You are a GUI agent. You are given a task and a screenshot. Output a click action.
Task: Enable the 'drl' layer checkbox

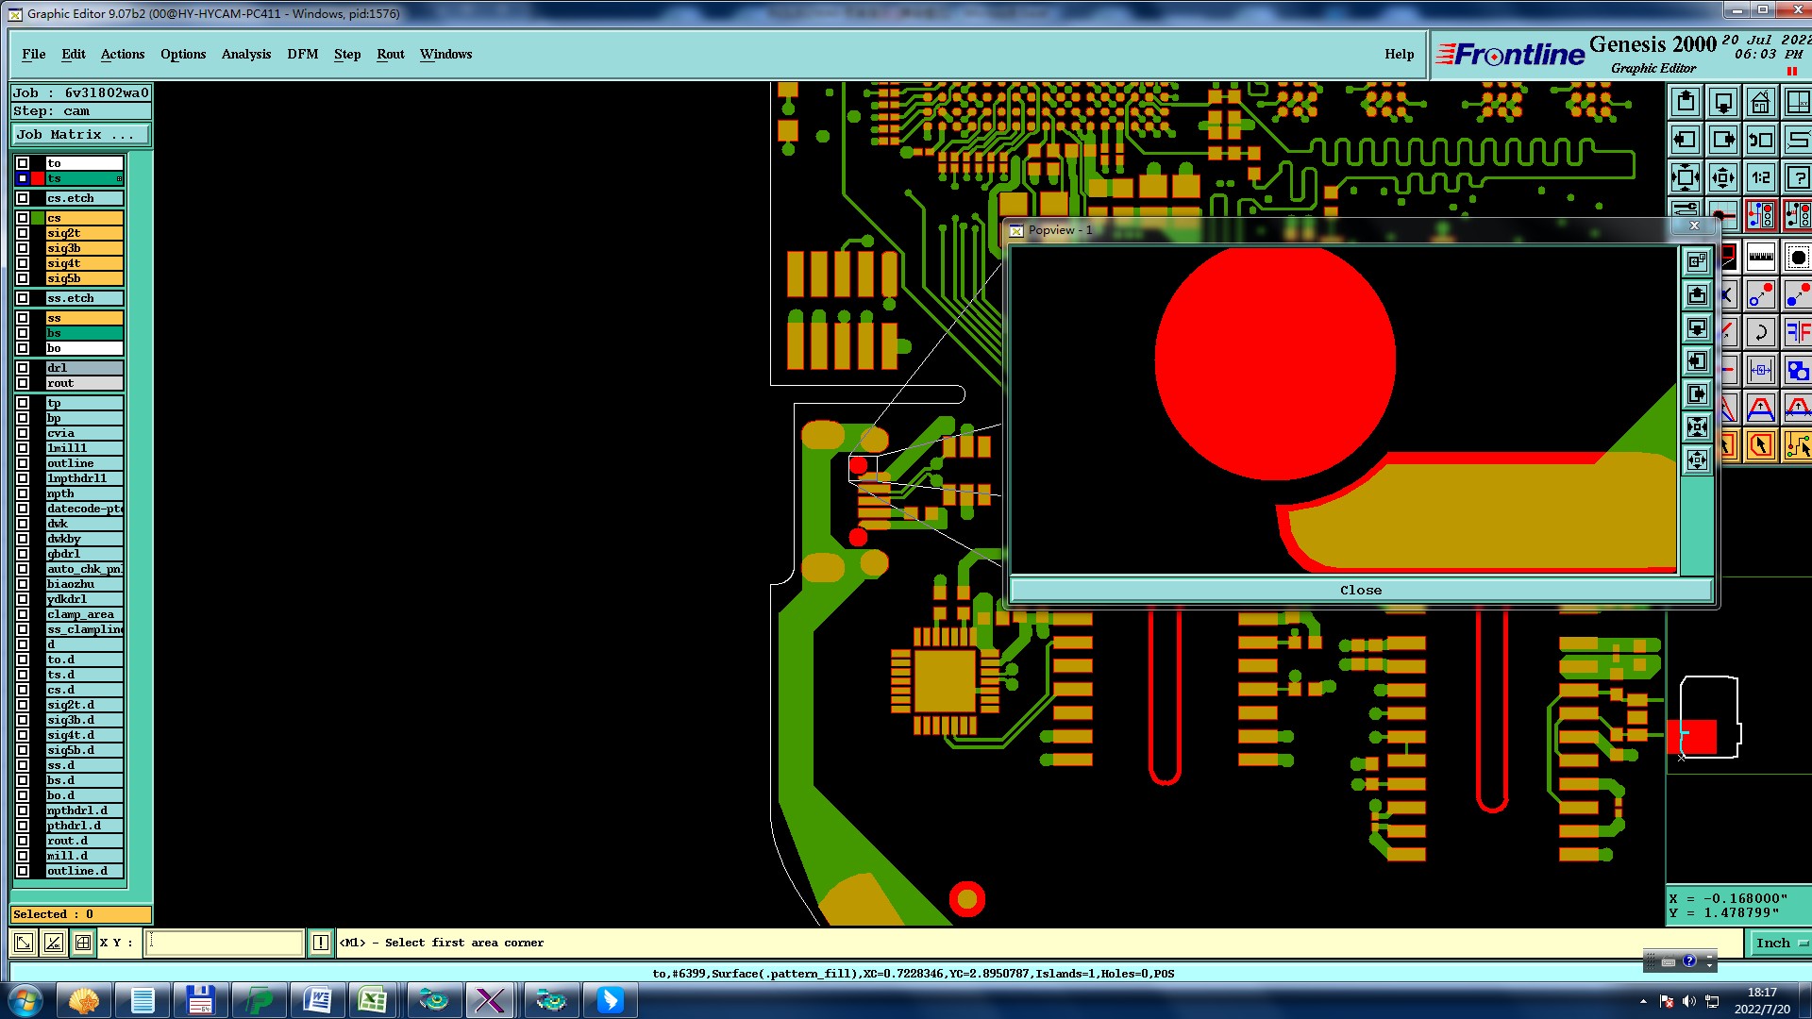click(x=23, y=368)
